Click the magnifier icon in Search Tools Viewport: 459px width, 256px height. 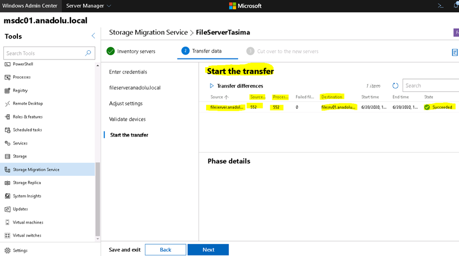(88, 53)
